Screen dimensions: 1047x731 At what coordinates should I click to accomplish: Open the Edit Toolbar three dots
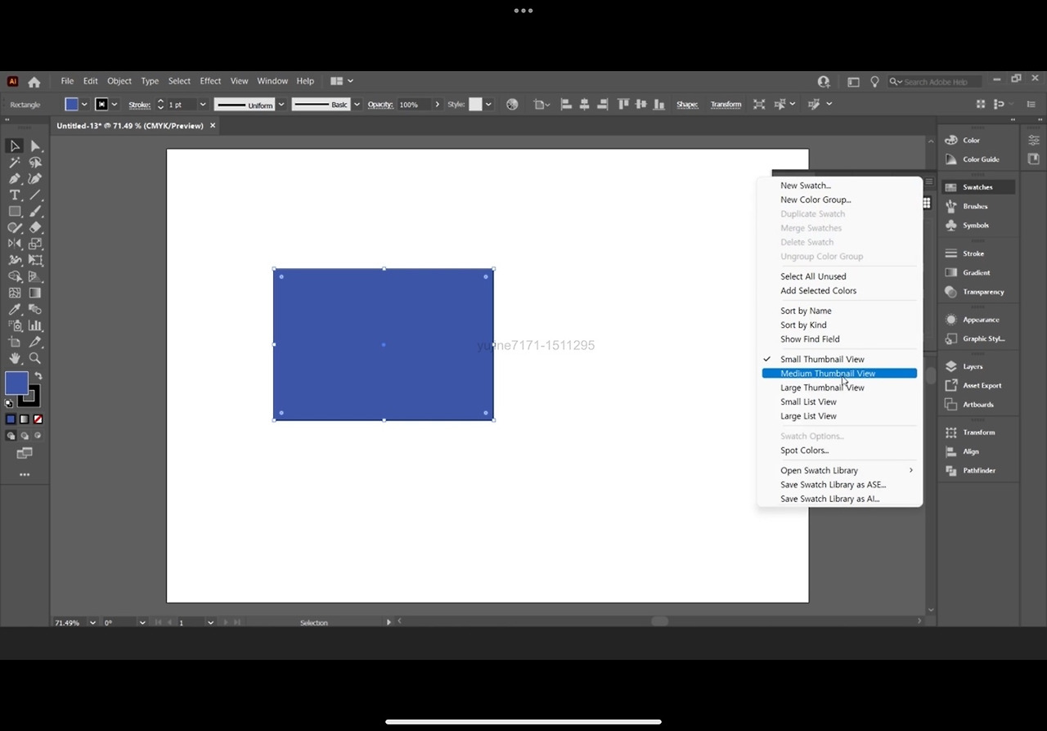coord(25,474)
